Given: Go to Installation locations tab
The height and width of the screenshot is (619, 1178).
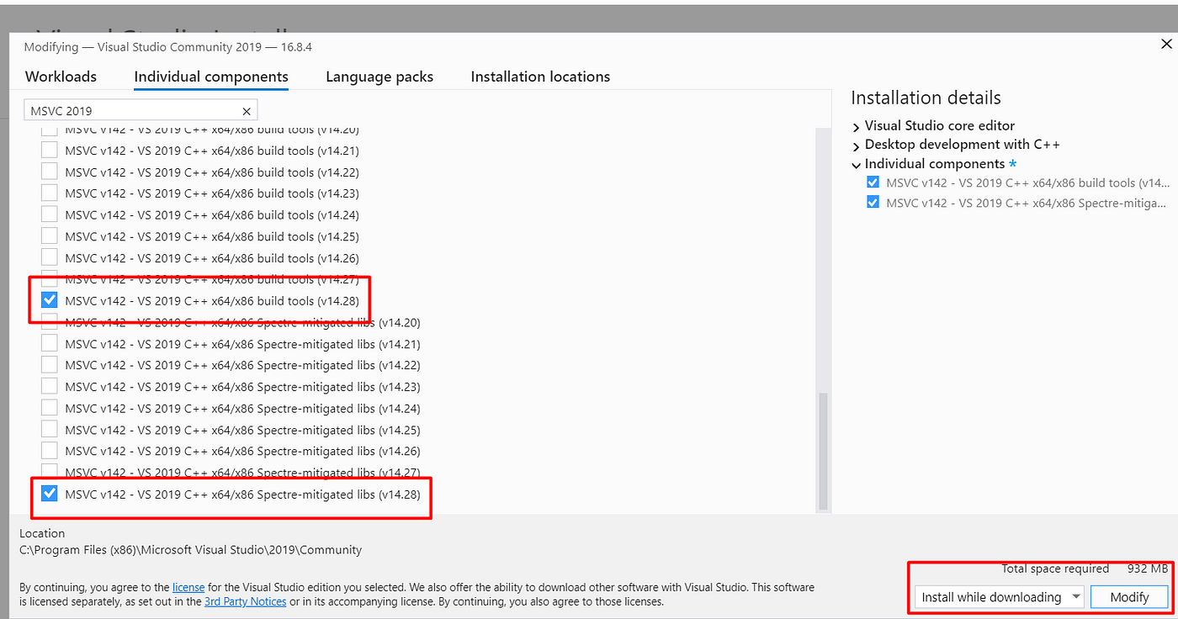Looking at the screenshot, I should [x=540, y=77].
